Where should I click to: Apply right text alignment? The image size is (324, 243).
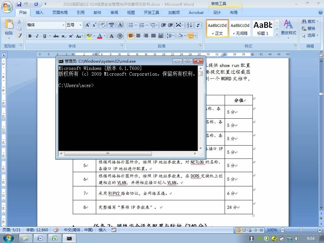click(x=146, y=36)
